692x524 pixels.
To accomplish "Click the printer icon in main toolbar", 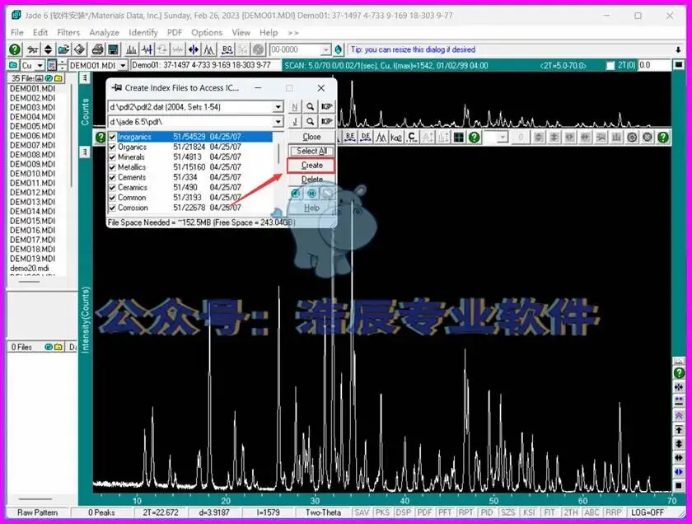I will (97, 49).
